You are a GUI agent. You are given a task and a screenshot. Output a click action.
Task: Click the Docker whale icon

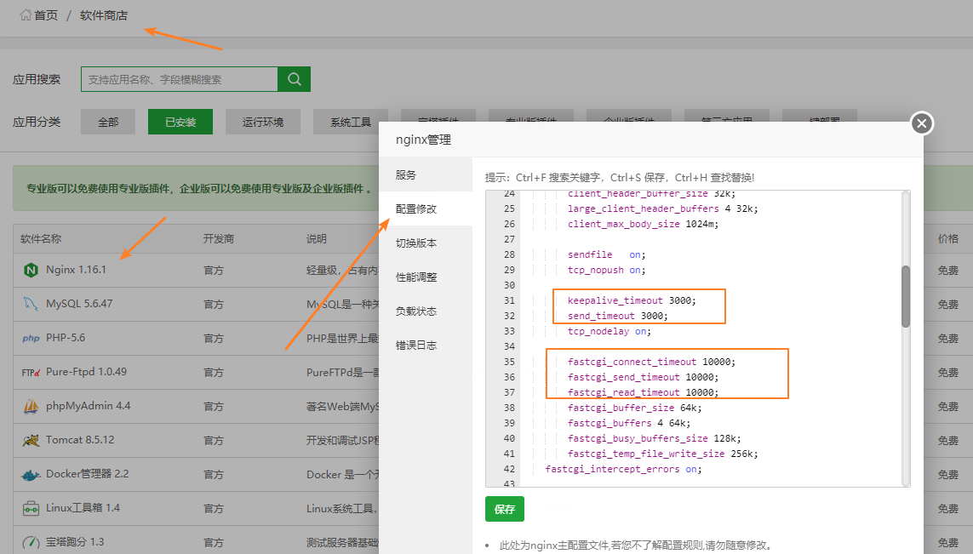tap(31, 474)
